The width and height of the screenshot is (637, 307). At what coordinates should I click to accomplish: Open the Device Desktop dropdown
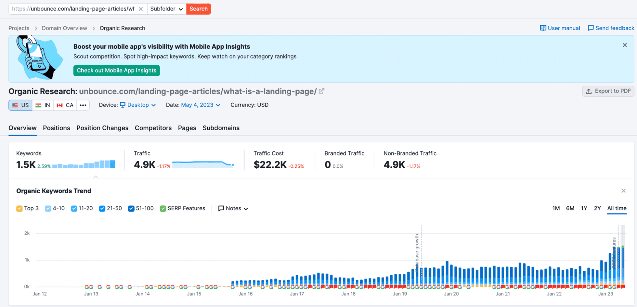(x=138, y=105)
